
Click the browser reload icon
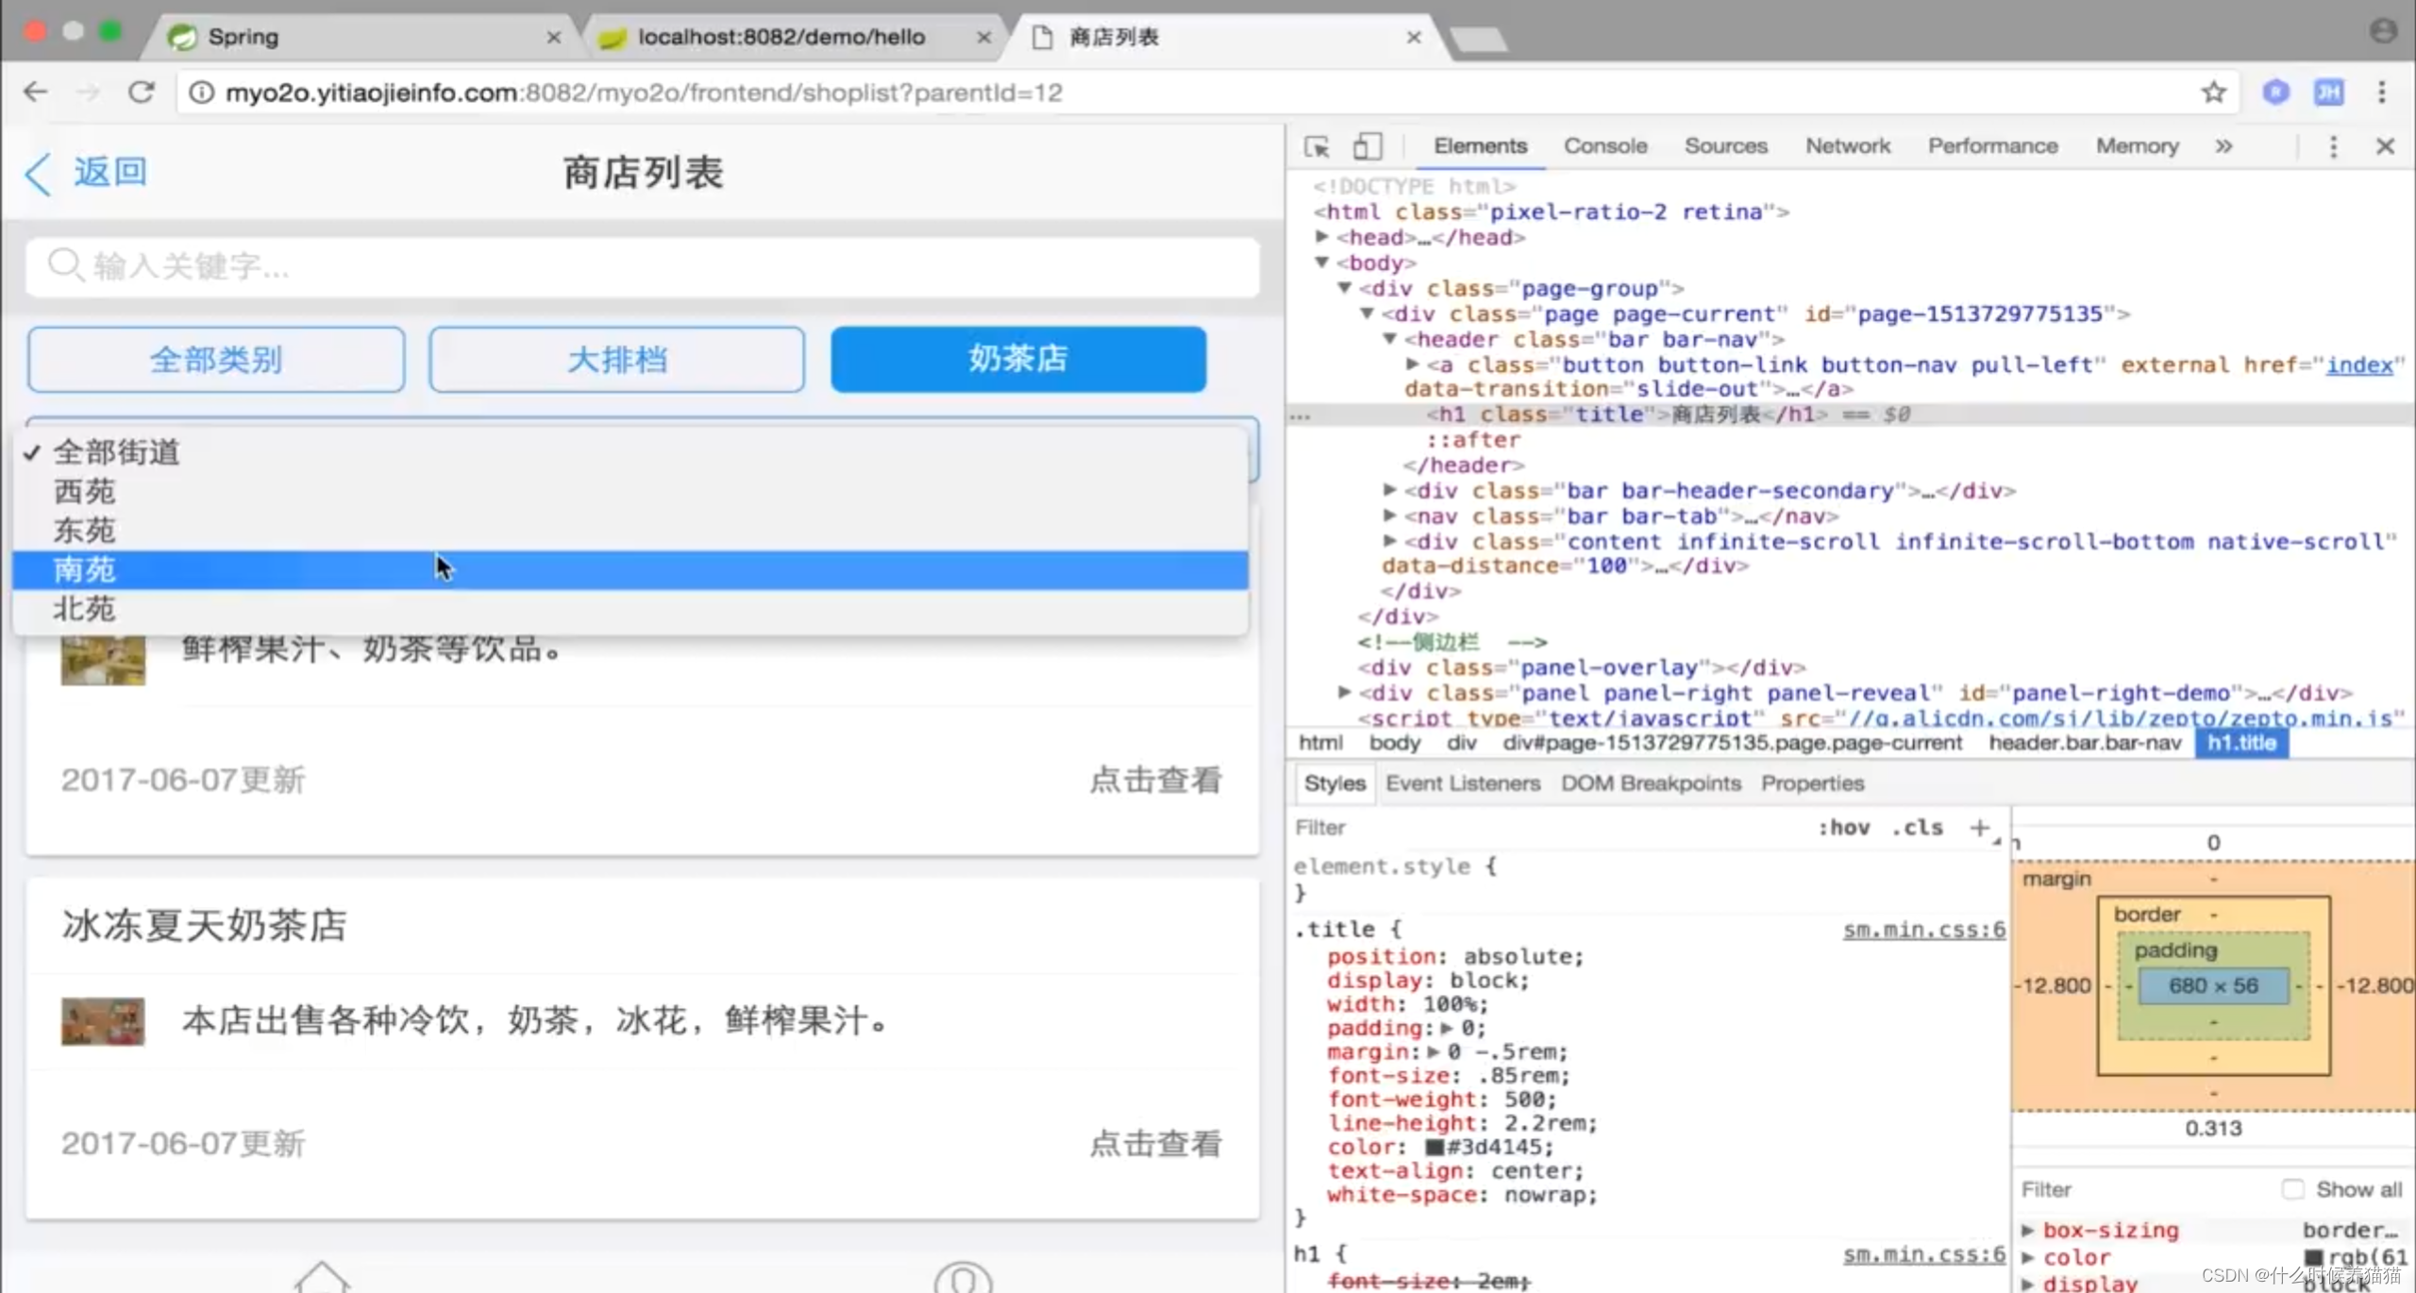coord(142,92)
